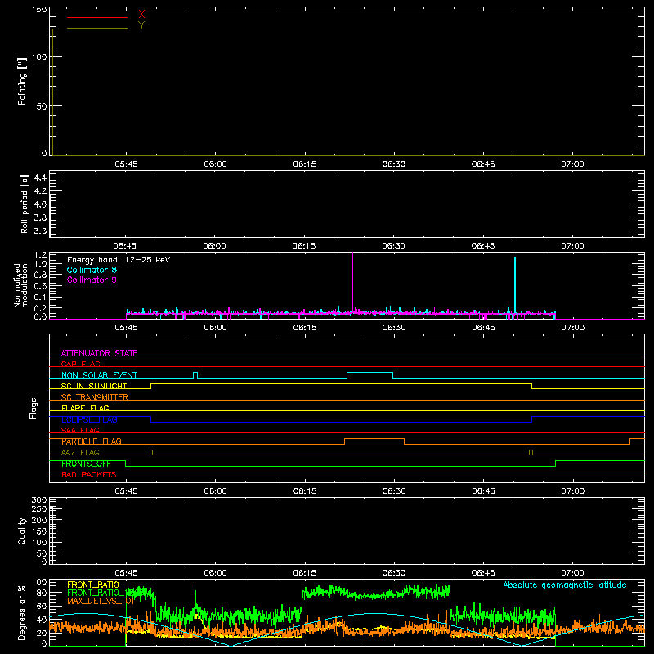Click the 4.4 value on Roll period axis
Viewport: 654px width, 654px height.
[40, 177]
